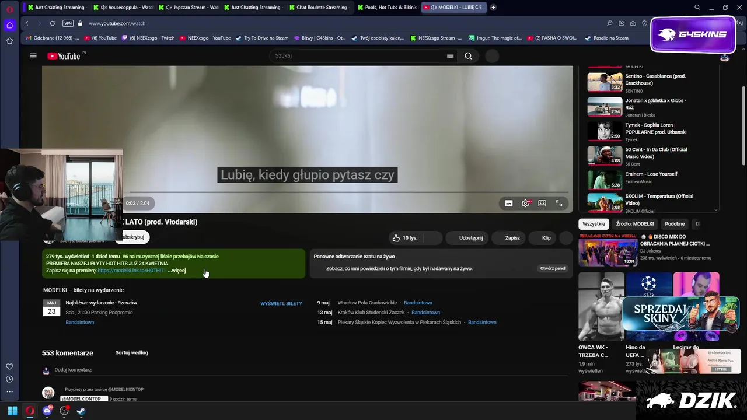The image size is (747, 420).
Task: Click the "553 komentarze" heading text
Action: point(67,353)
